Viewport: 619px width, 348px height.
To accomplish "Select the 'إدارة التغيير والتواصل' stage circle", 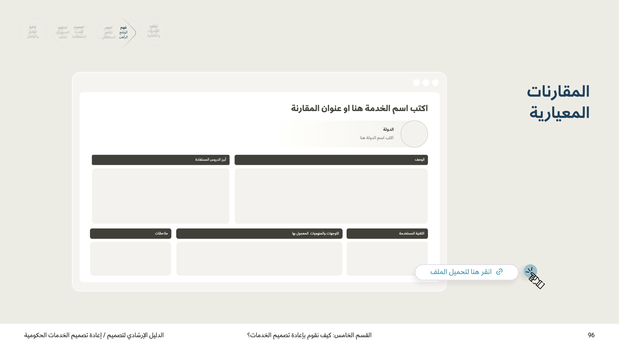I will (33, 32).
